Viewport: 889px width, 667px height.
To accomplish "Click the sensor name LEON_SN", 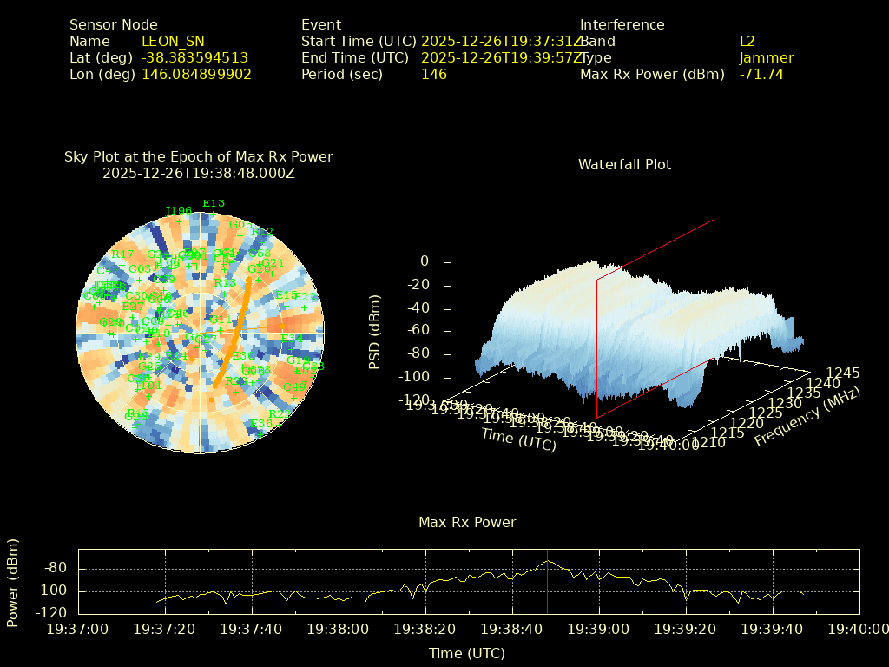I will [173, 41].
